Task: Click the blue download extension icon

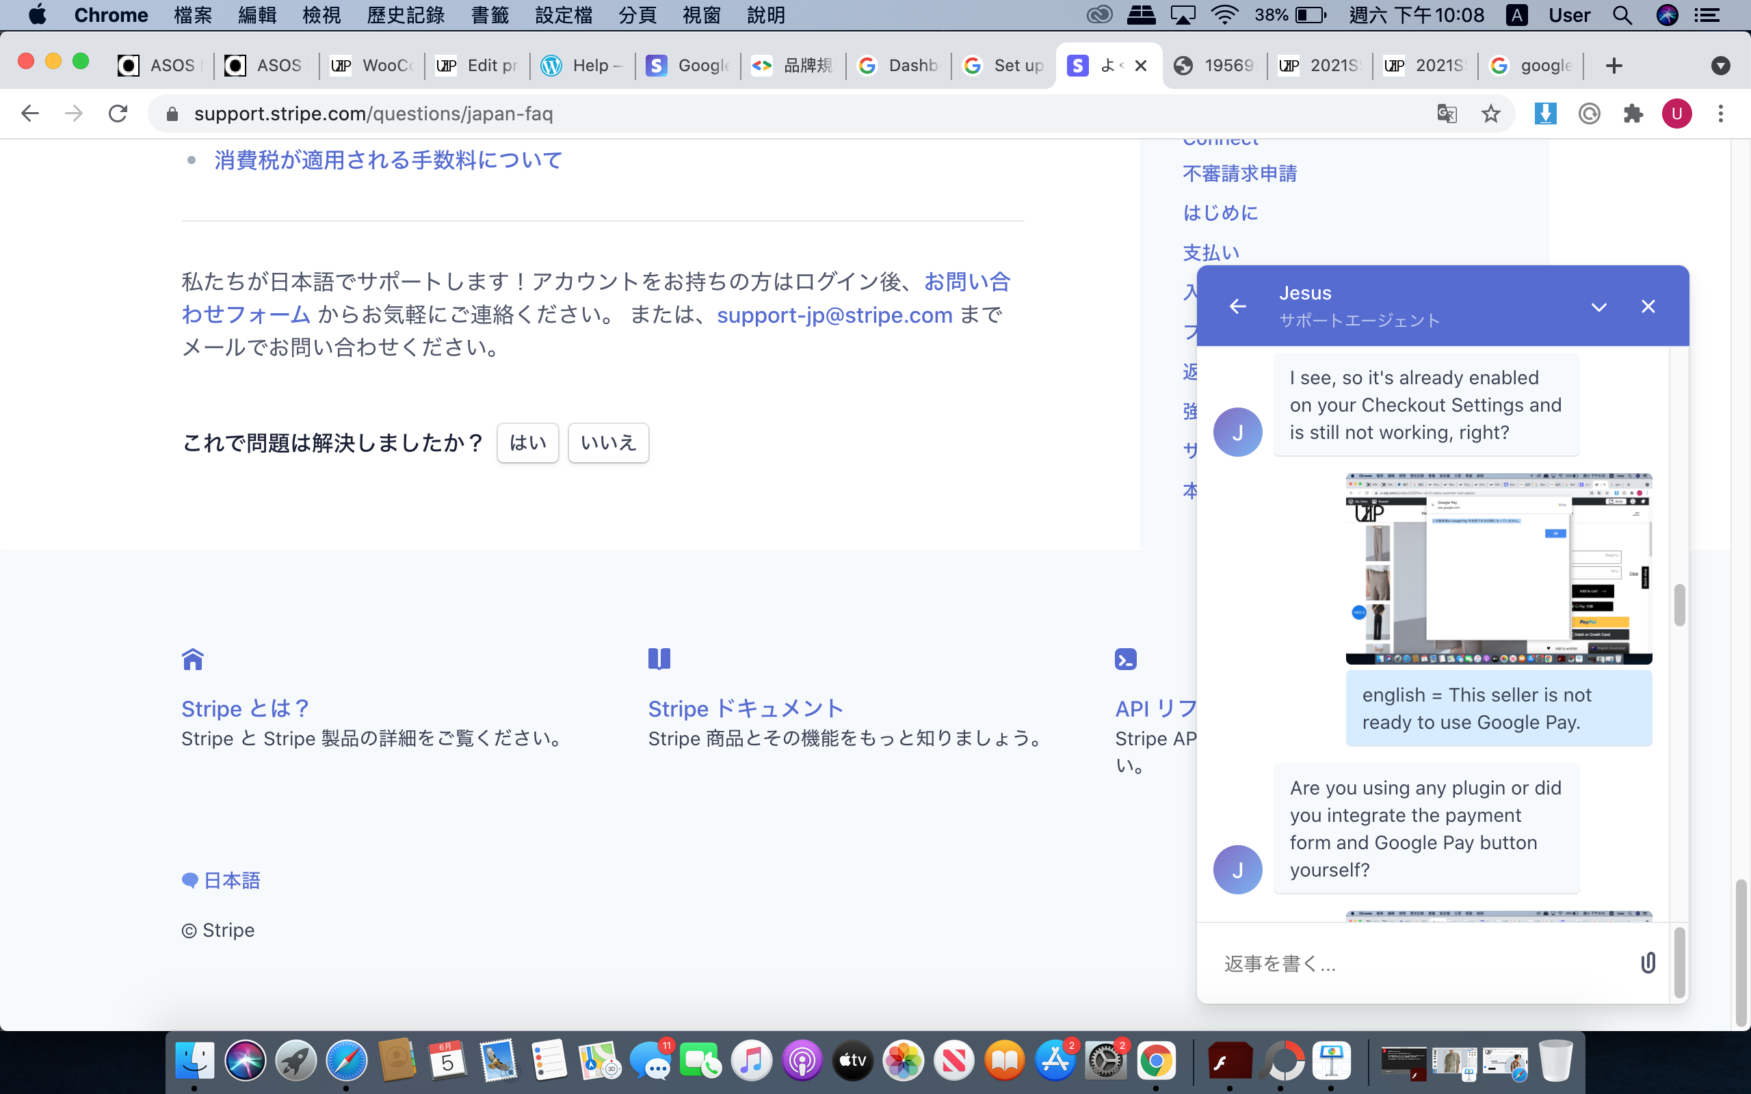Action: point(1545,114)
